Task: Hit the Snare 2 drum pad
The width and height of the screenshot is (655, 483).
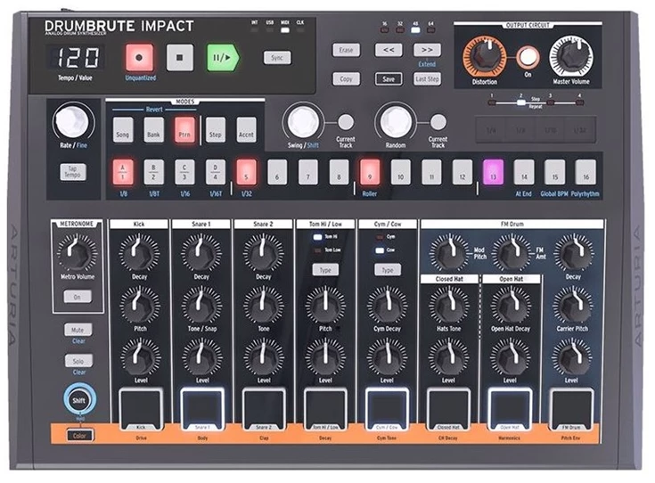Action: click(x=264, y=409)
